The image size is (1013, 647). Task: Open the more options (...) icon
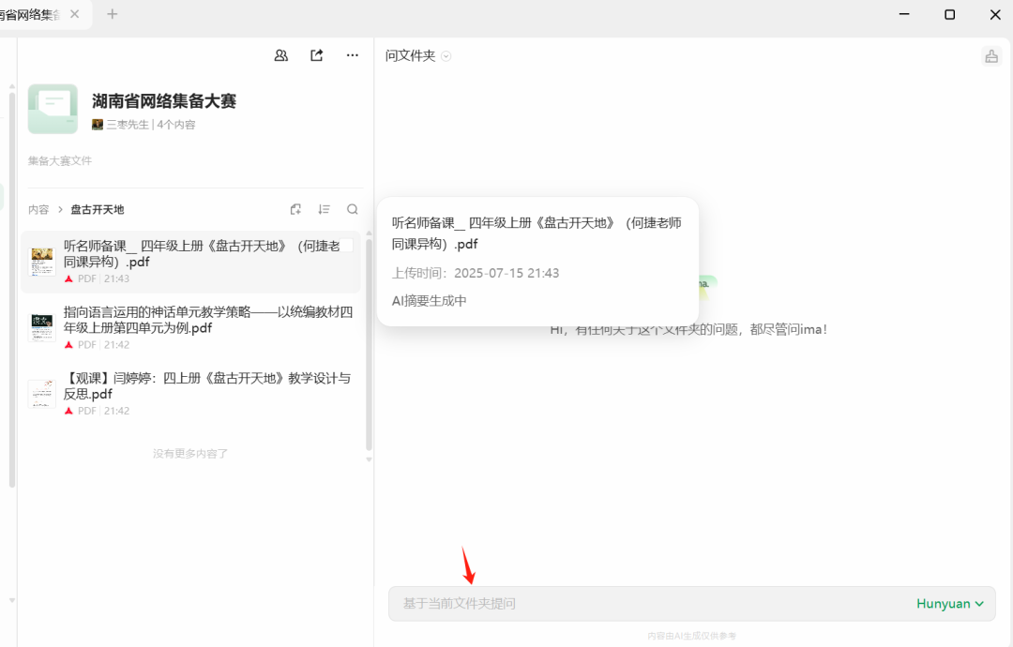pos(352,55)
